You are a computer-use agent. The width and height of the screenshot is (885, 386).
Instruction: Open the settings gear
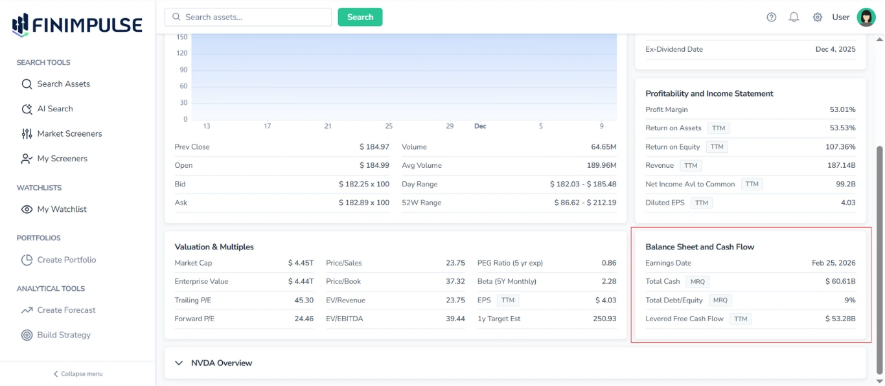pos(817,17)
